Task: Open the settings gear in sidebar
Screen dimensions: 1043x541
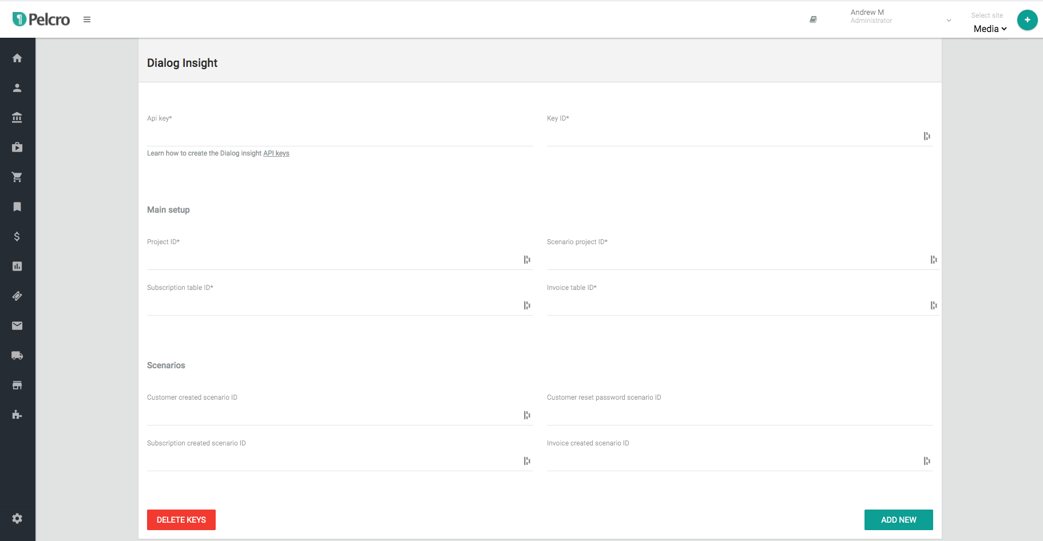Action: click(17, 518)
